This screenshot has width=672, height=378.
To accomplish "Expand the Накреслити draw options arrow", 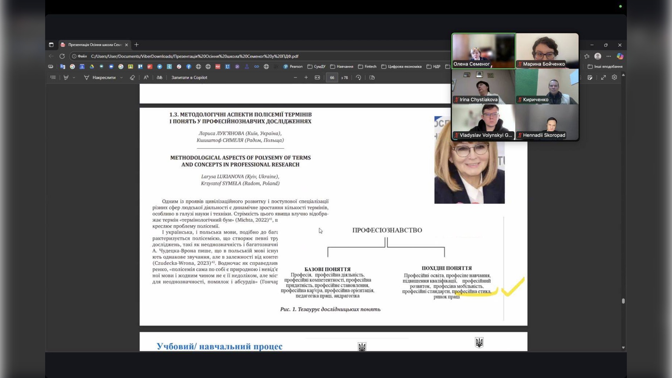I will pos(121,78).
